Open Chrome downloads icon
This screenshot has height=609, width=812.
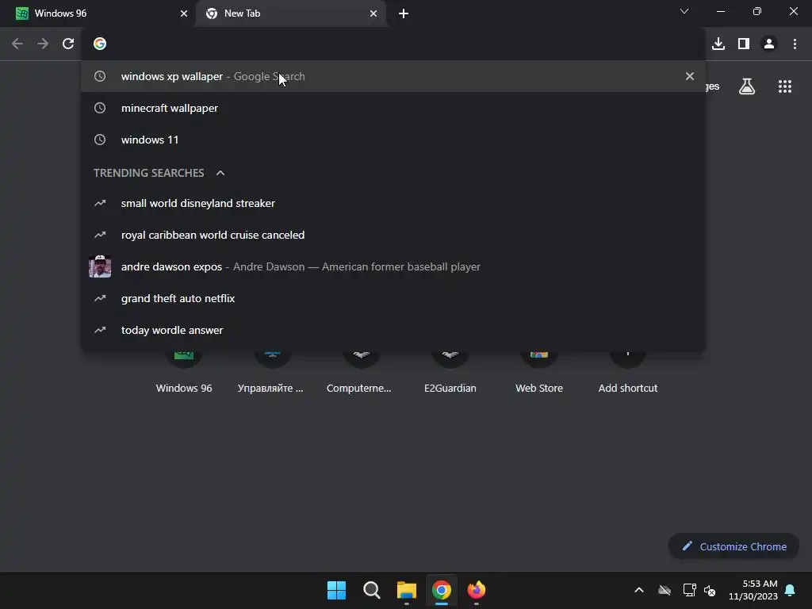[x=718, y=44]
